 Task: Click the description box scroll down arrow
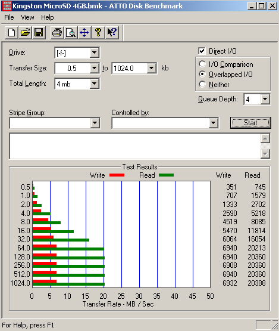coord(265,154)
